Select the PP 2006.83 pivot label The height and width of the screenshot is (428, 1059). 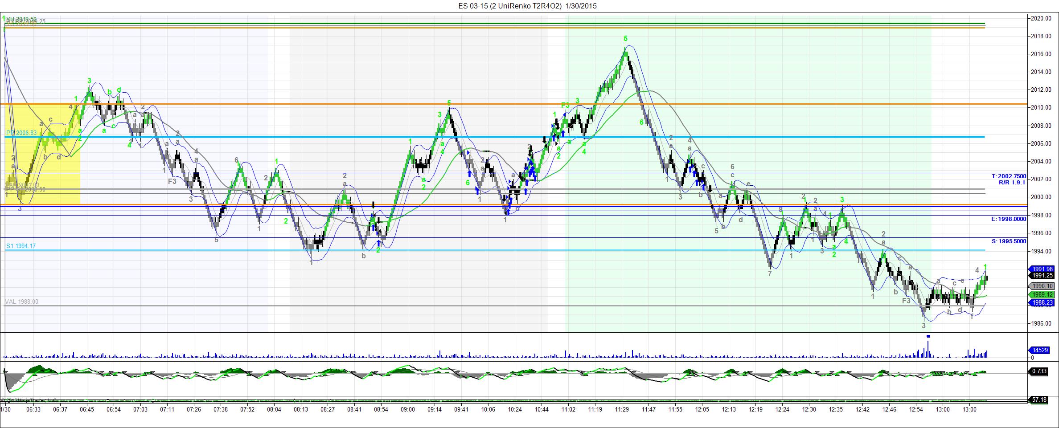(21, 133)
